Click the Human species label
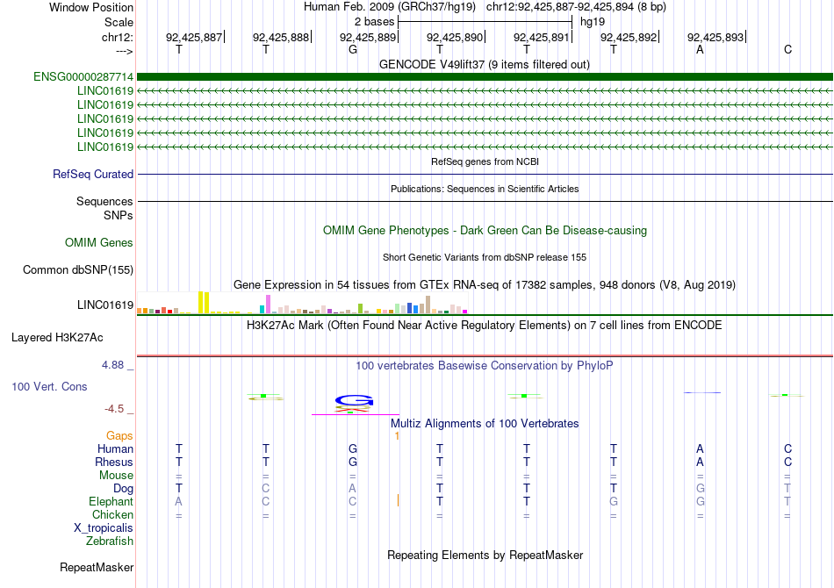The image size is (834, 588). coord(115,448)
